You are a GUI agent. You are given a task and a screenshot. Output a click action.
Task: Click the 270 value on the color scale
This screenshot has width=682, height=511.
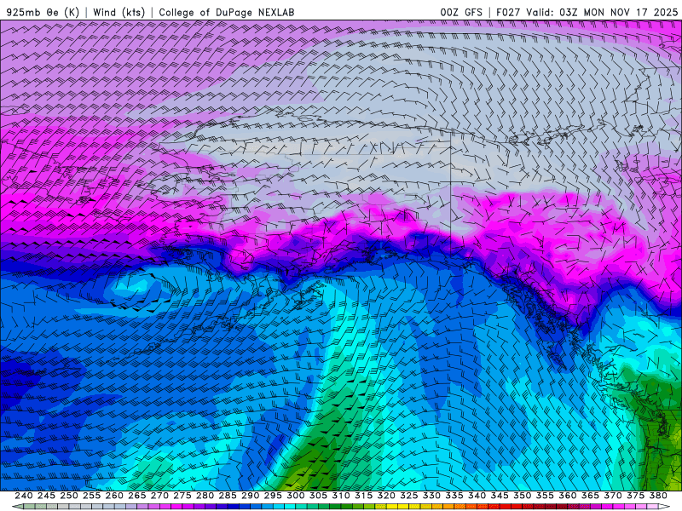coord(159,496)
